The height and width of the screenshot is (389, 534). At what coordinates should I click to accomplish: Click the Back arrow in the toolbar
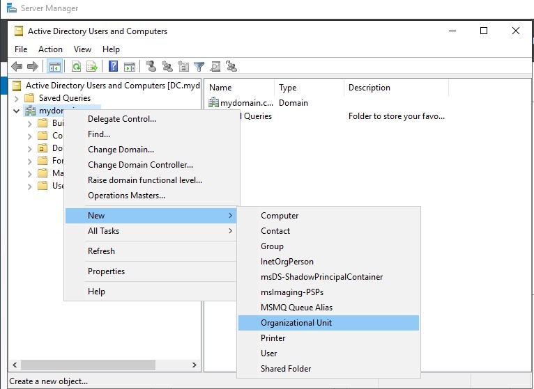pyautogui.click(x=17, y=66)
